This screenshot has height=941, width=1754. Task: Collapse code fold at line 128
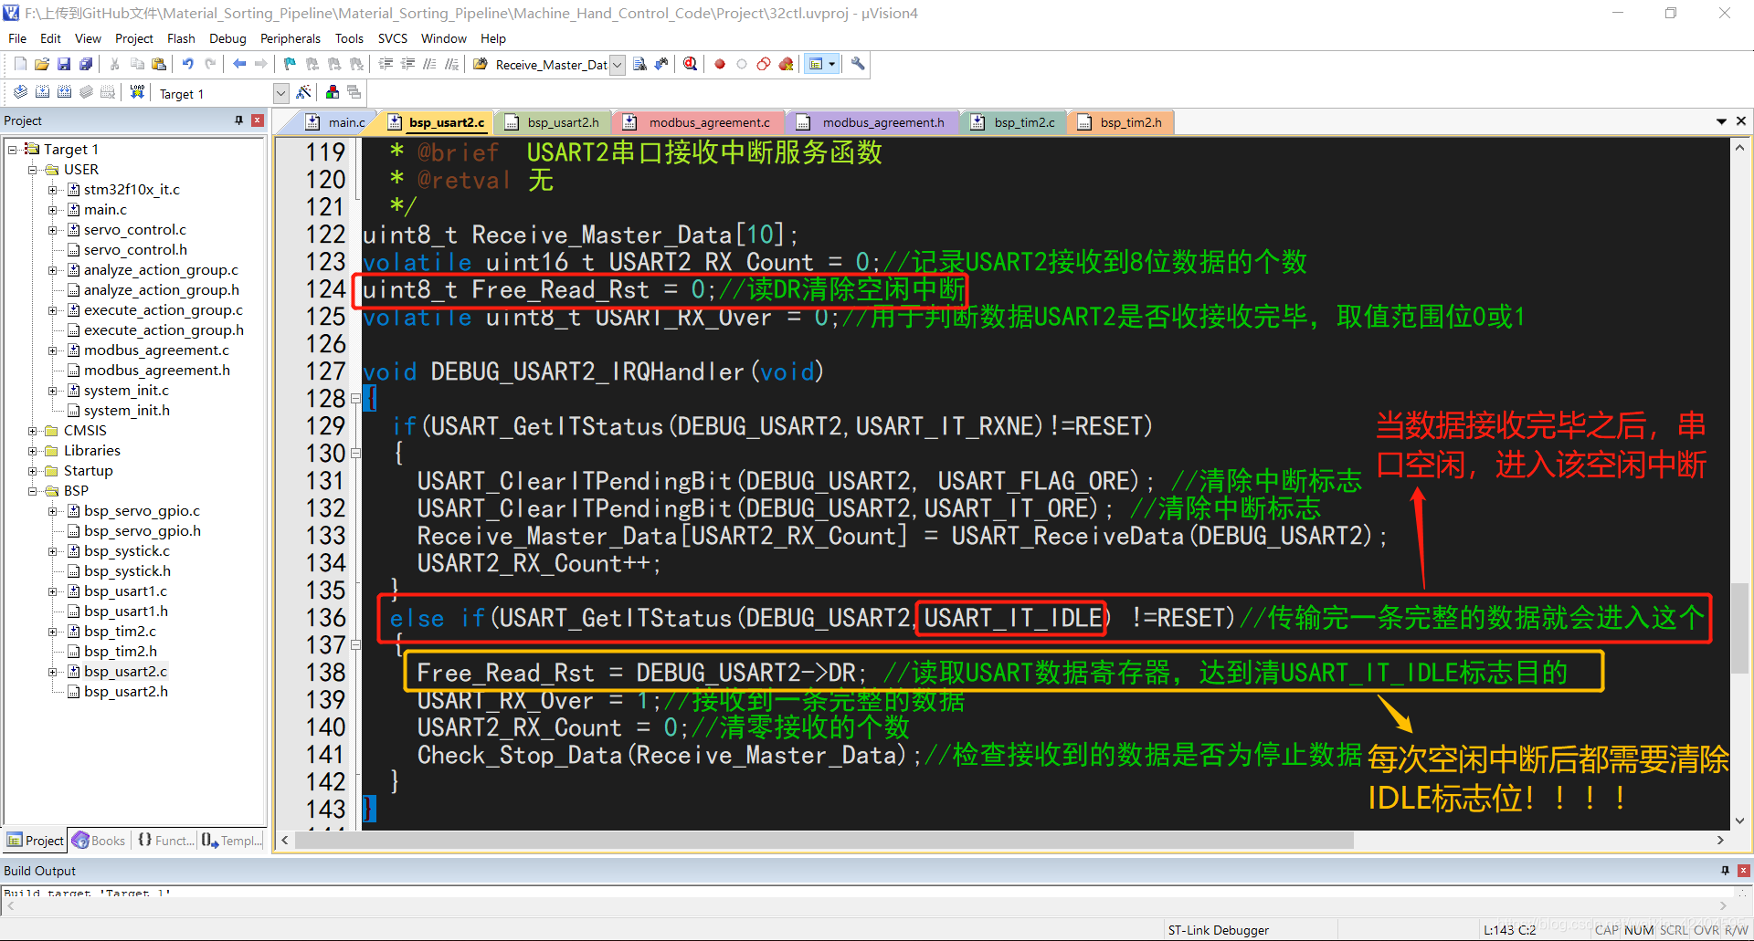[x=355, y=399]
